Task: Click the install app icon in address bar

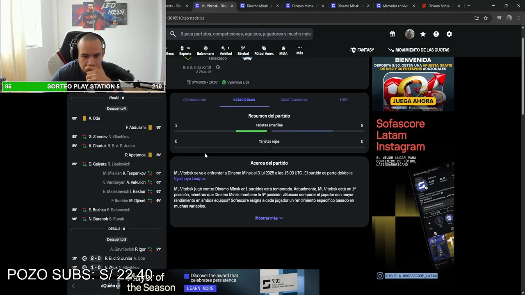Action: click(477, 18)
